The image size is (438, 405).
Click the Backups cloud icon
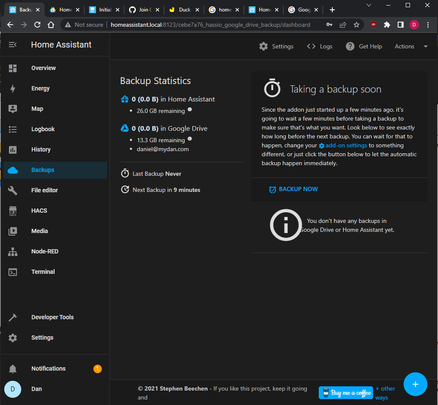(x=13, y=170)
